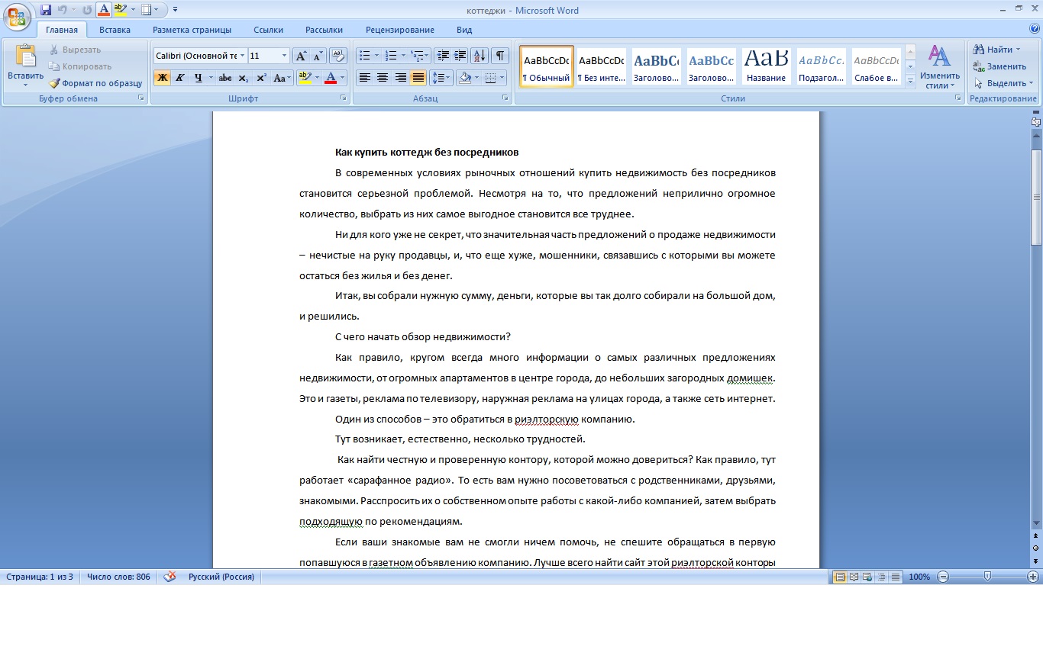Click the Format Painter brush icon
The height and width of the screenshot is (672, 1043).
(x=55, y=83)
